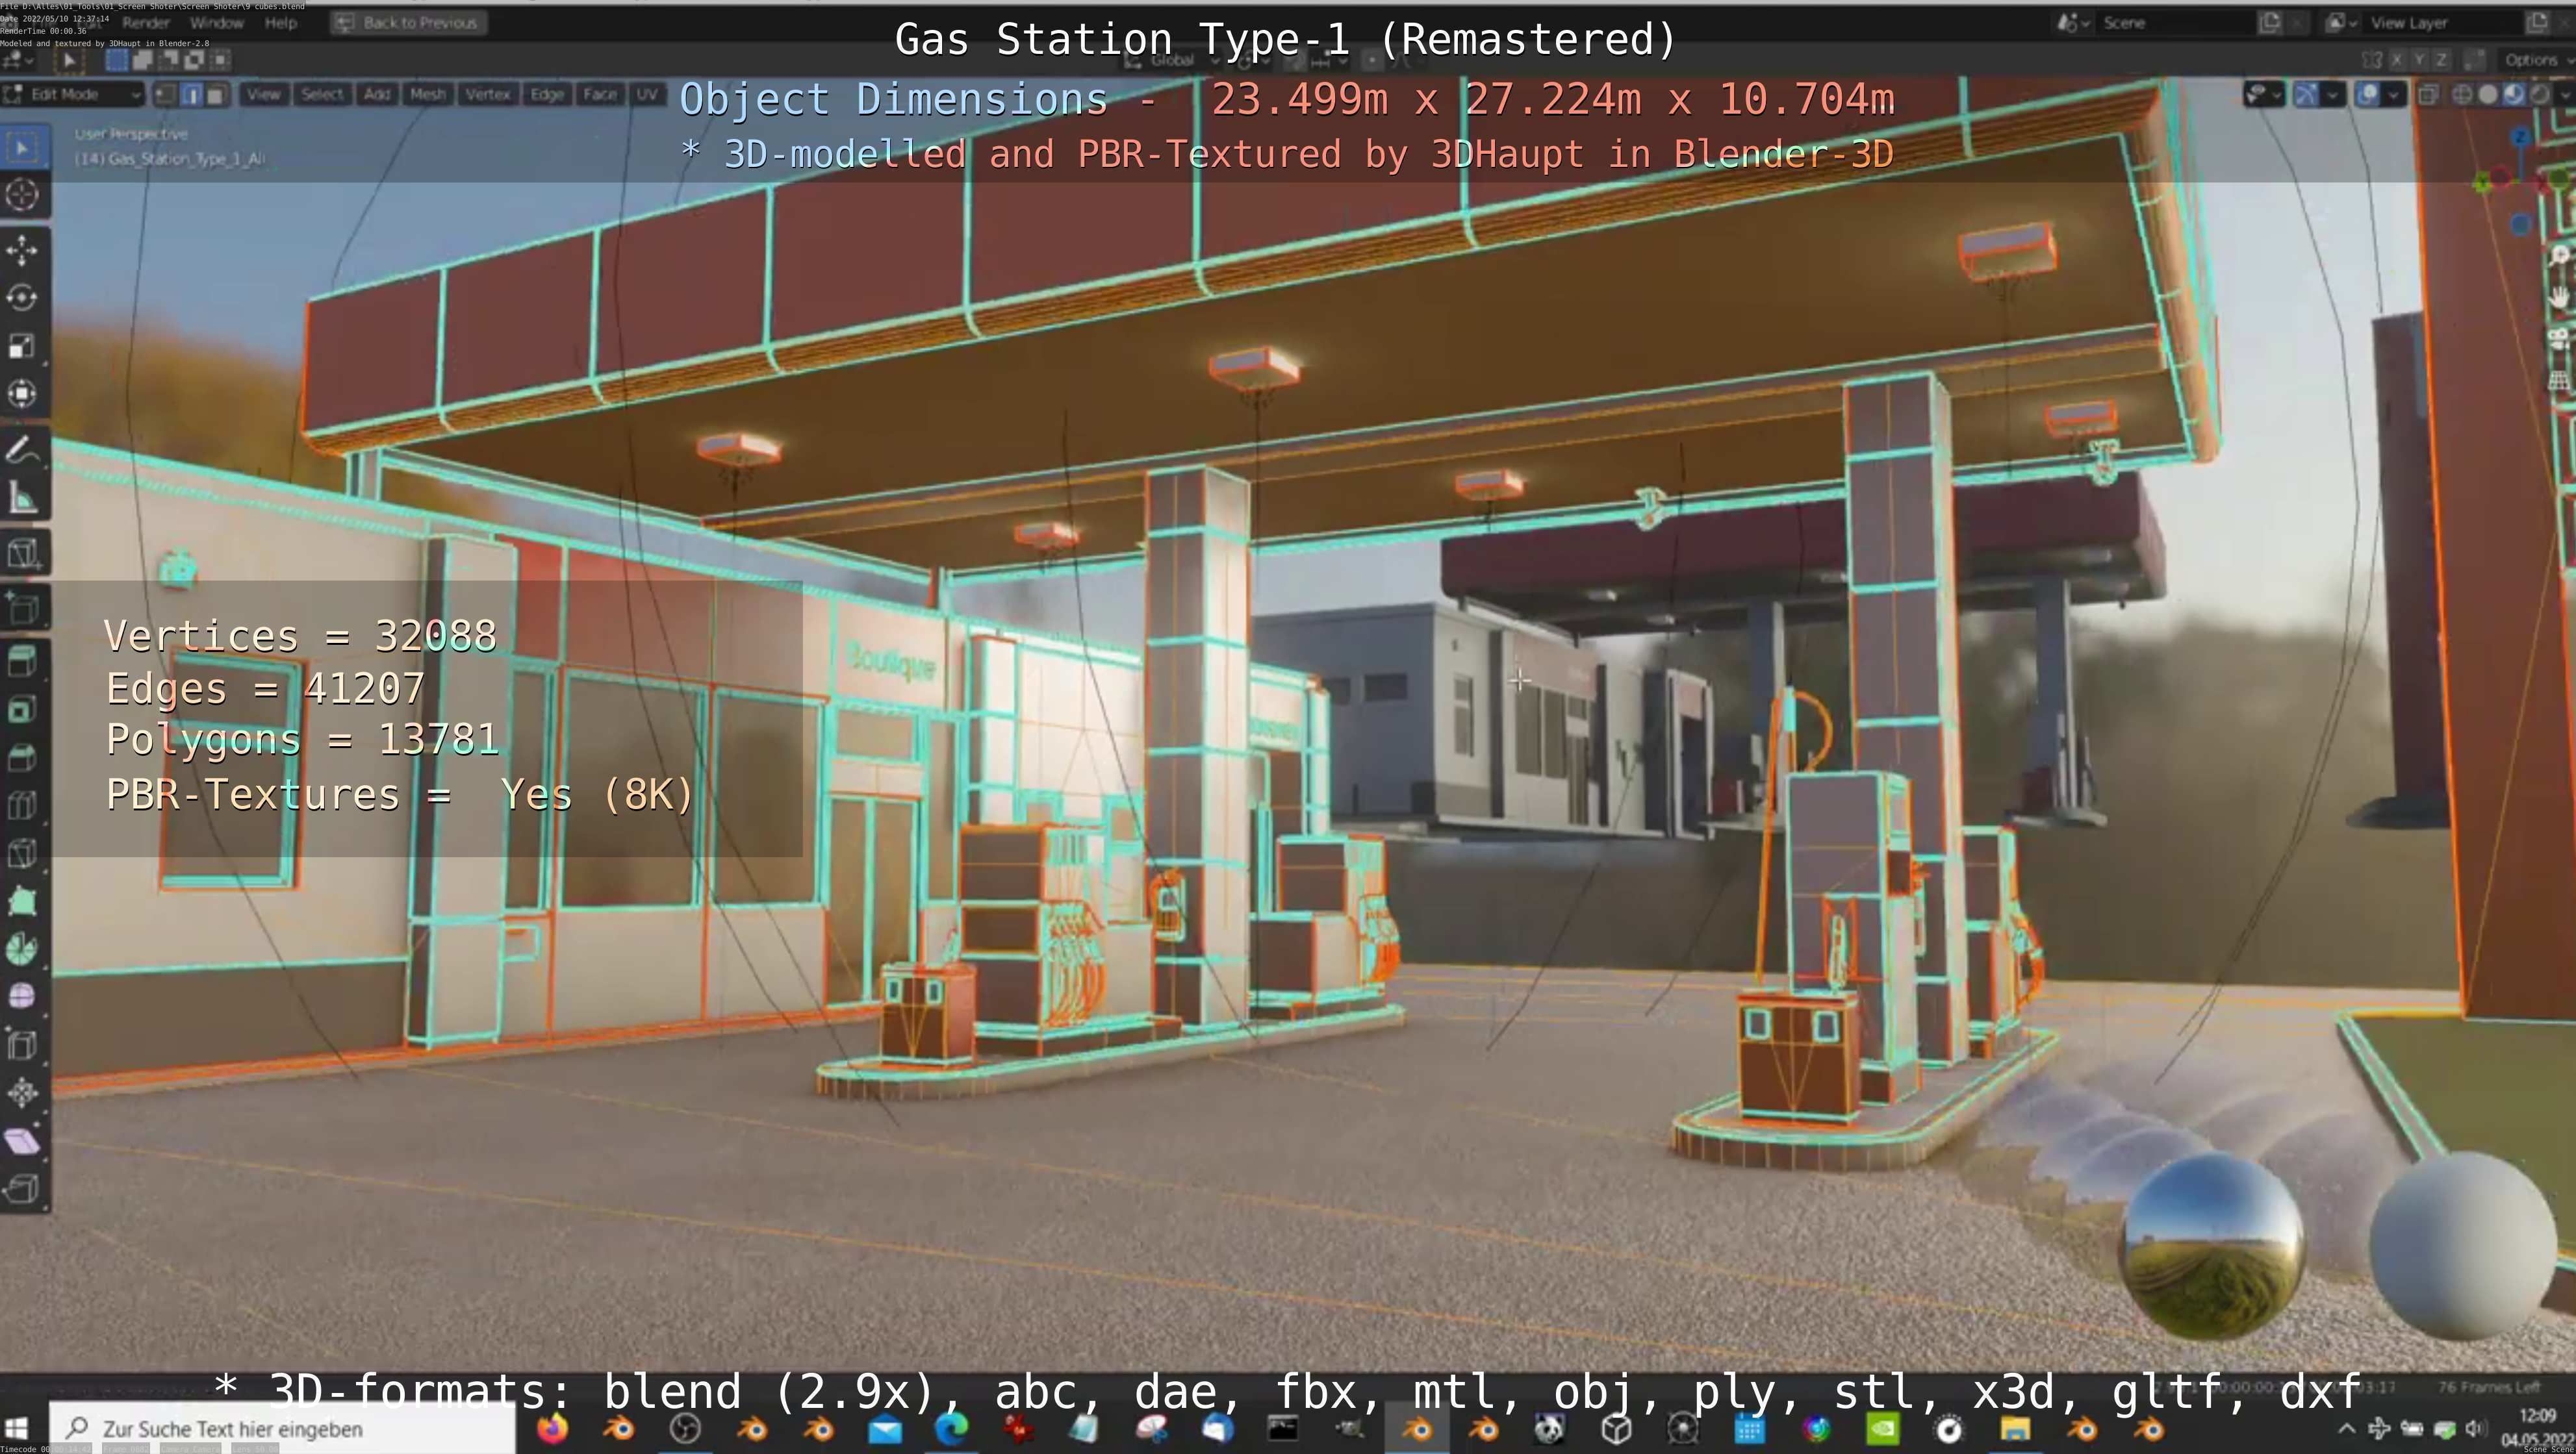Screen dimensions: 2576x1454
Task: Activate the Select Box tool
Action: point(22,148)
